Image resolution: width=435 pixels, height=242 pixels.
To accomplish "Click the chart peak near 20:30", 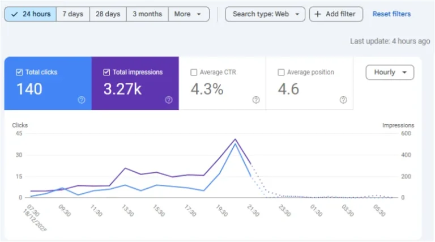I will [x=235, y=139].
